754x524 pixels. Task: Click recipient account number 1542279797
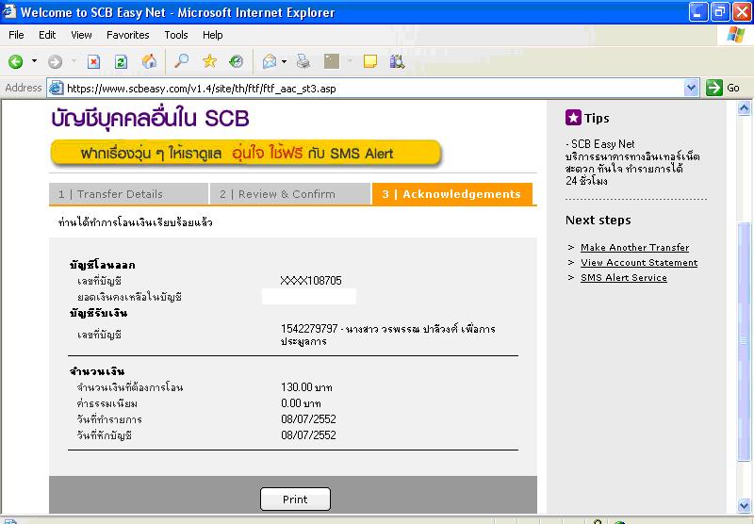coord(309,329)
